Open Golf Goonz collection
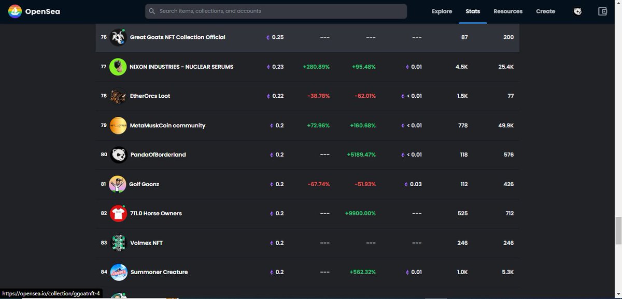Screen dimensions: 622x299 pyautogui.click(x=144, y=184)
